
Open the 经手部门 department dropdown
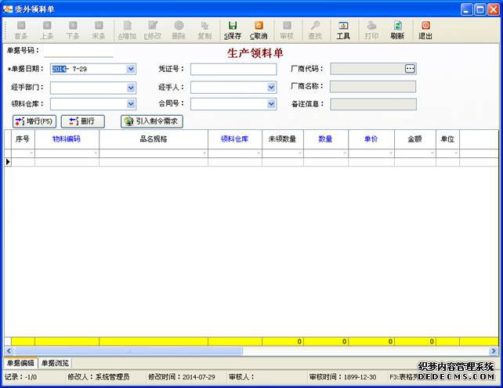click(131, 87)
